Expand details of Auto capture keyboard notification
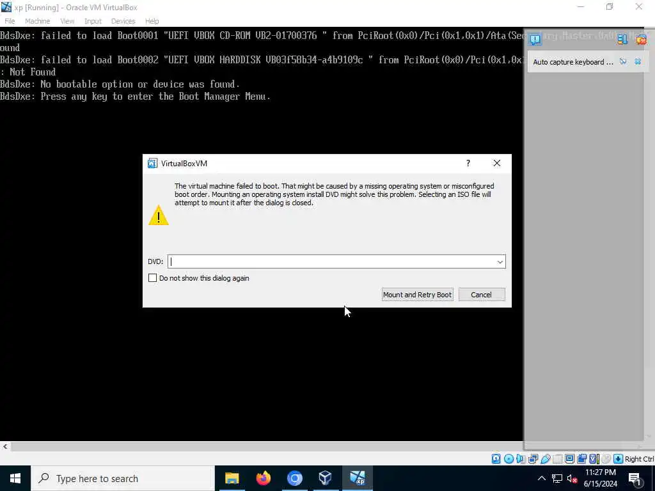655x491 pixels. 623,62
